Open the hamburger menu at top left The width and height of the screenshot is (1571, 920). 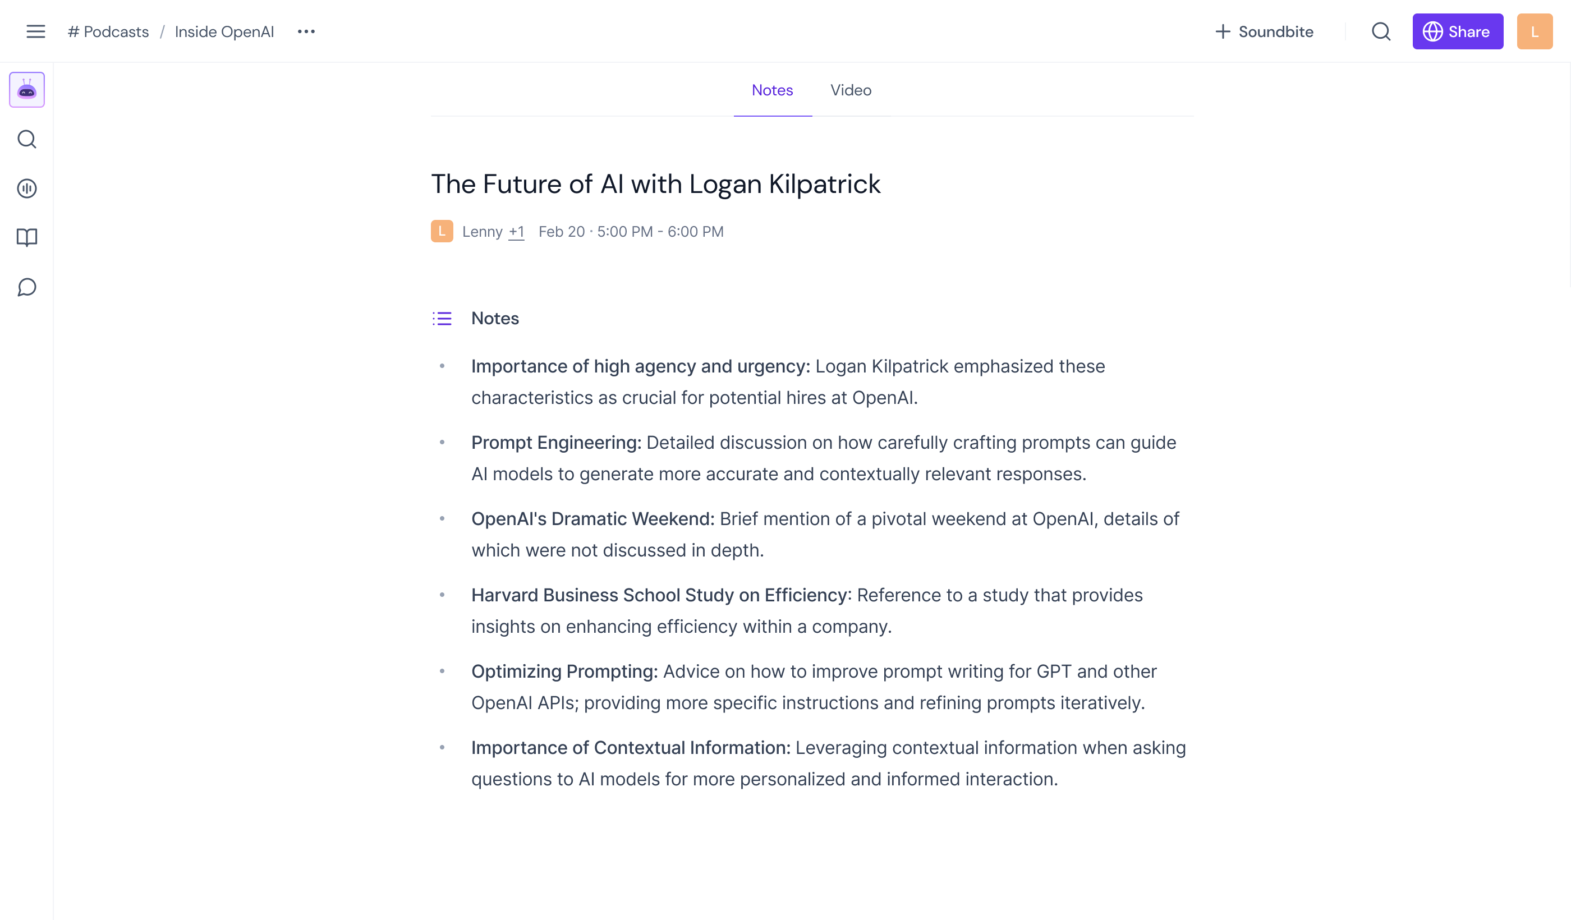pyautogui.click(x=35, y=31)
